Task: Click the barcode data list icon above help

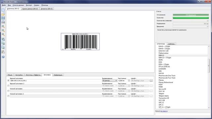Action: coord(3,52)
